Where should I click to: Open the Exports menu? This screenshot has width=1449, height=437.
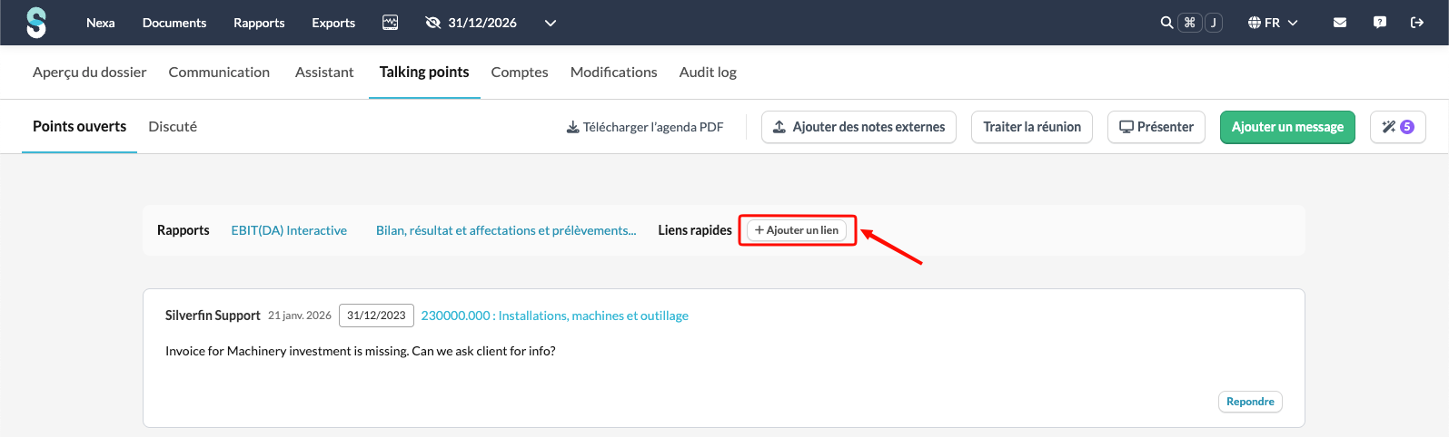(333, 23)
